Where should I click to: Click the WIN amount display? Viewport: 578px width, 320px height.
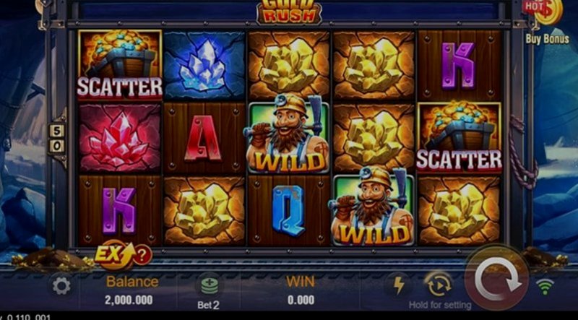(x=301, y=300)
